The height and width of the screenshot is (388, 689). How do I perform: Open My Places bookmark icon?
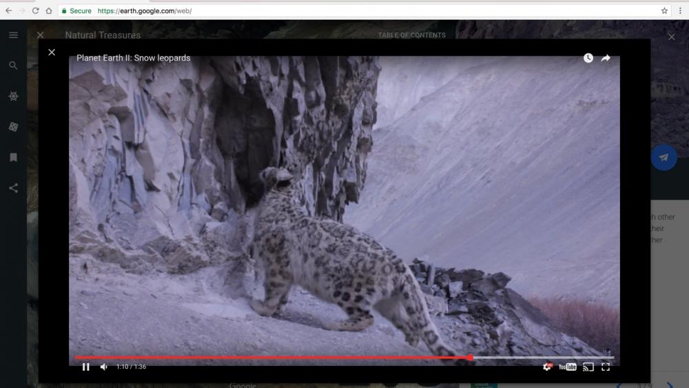[13, 158]
